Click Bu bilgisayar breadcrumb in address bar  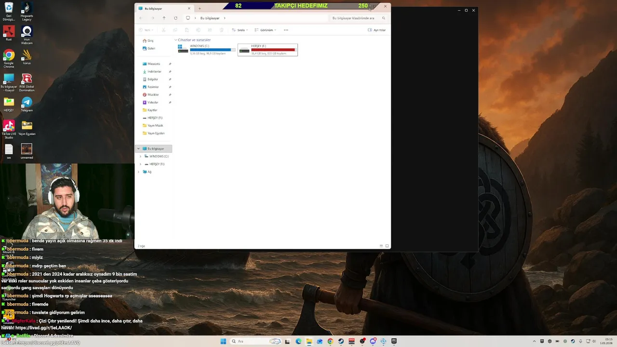tap(210, 18)
